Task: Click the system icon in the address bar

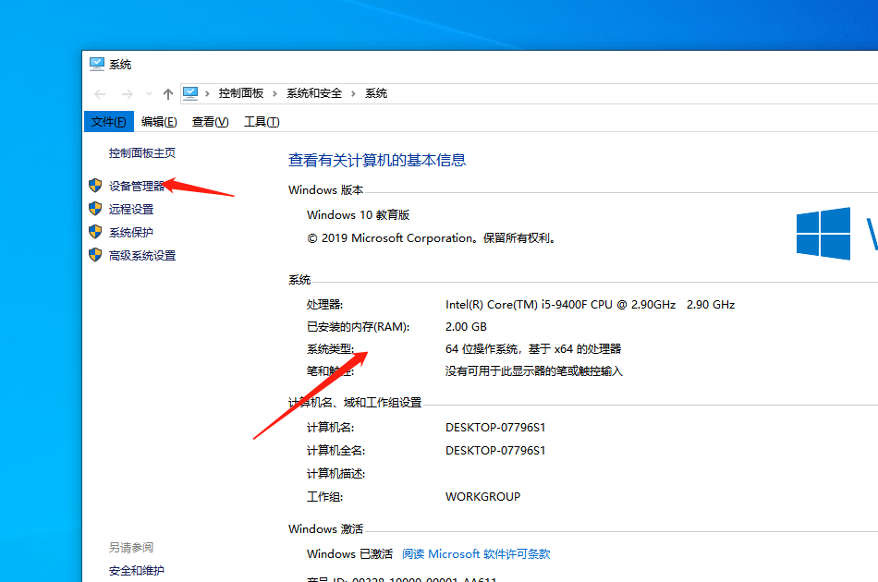Action: tap(191, 92)
